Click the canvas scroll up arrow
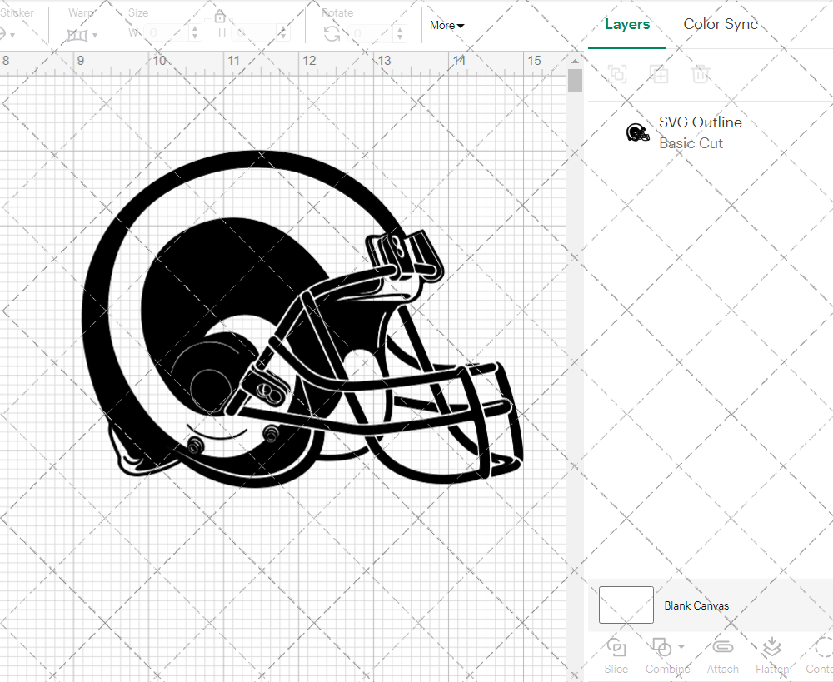 (575, 61)
